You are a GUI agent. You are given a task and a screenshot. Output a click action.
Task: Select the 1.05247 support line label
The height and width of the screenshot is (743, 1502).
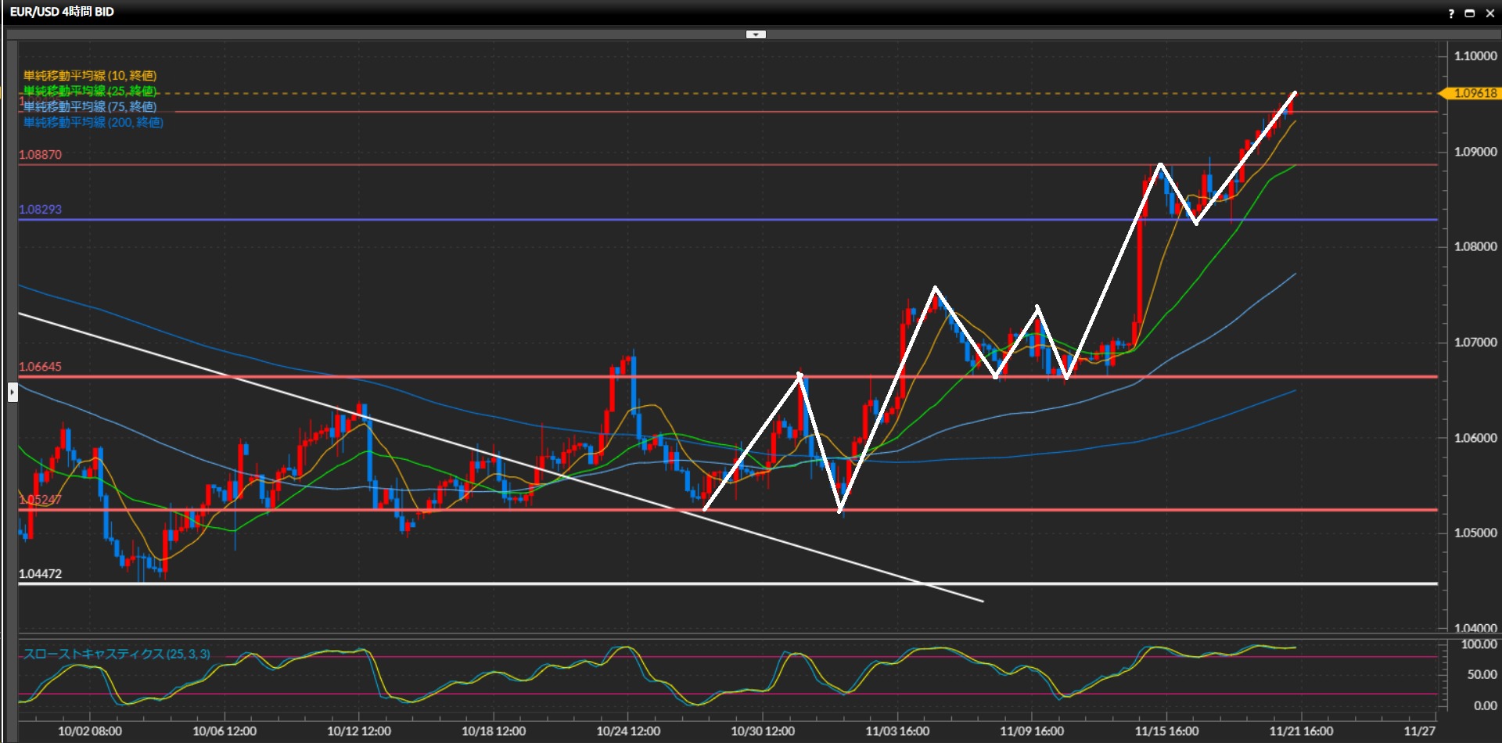(40, 500)
